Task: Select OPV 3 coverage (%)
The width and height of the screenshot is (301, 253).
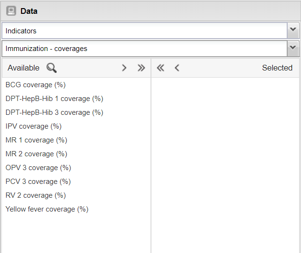Action: 38,168
